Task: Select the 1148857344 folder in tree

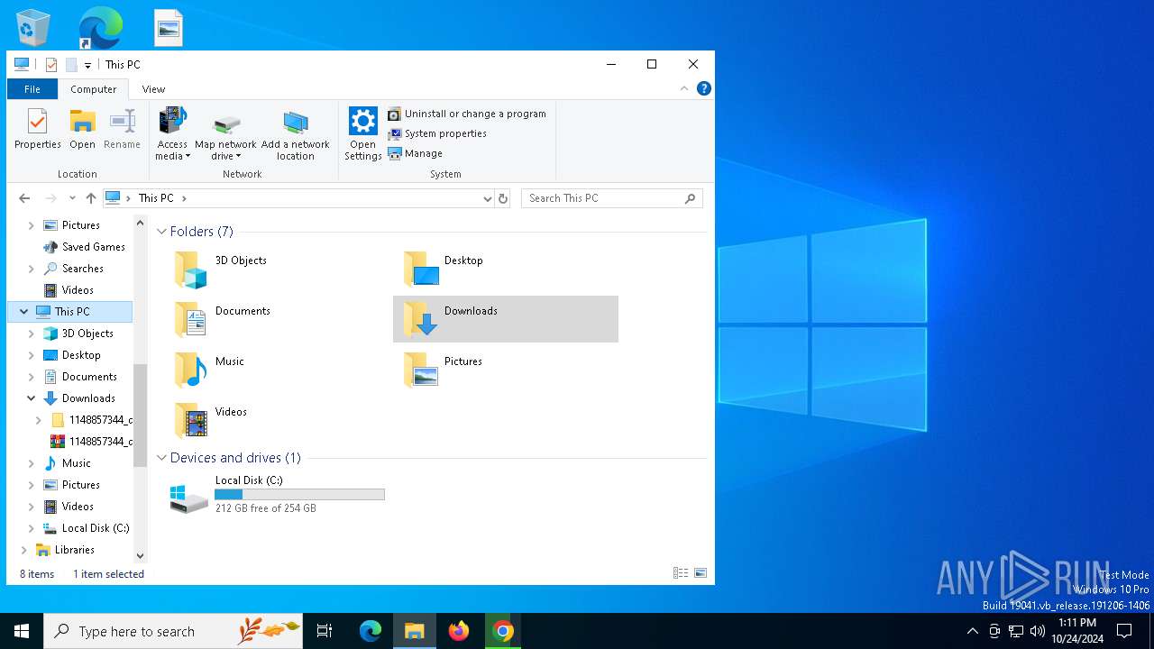Action: [92, 420]
